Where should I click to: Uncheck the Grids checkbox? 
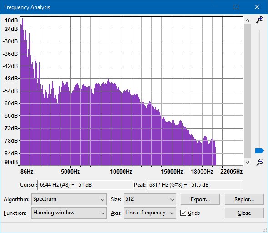point(183,213)
